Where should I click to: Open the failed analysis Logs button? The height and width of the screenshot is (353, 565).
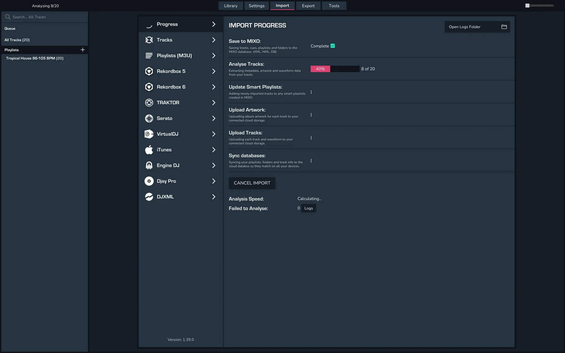tap(308, 208)
